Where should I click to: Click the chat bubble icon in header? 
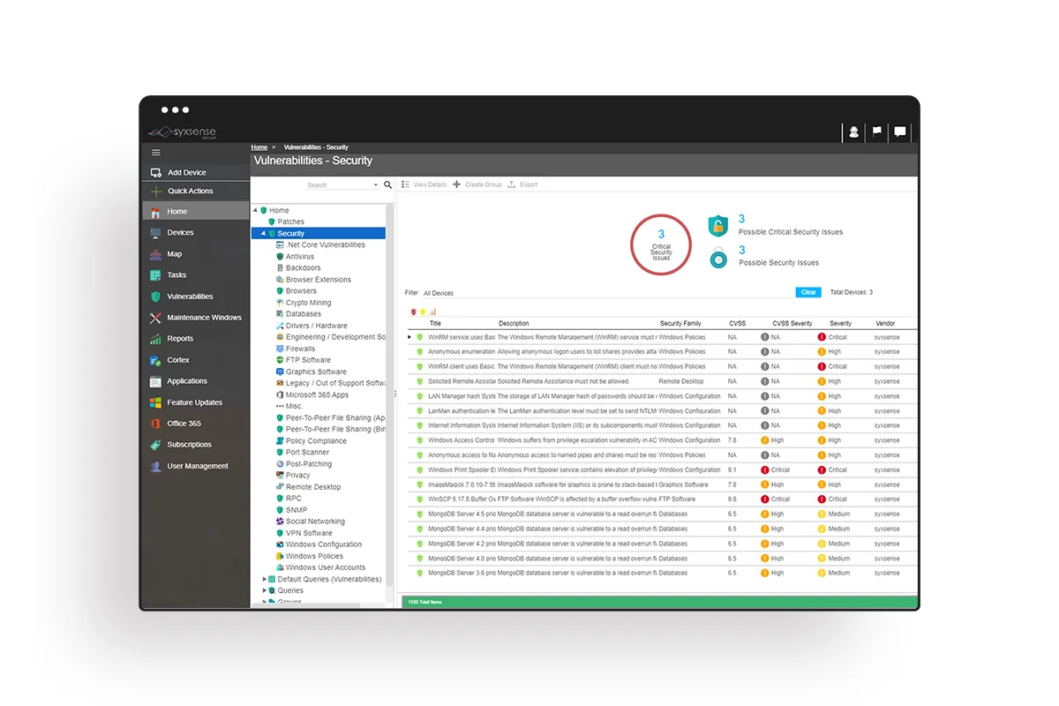[900, 131]
